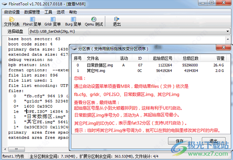
Task: Click start sector value 1123264
Action: pos(165,65)
